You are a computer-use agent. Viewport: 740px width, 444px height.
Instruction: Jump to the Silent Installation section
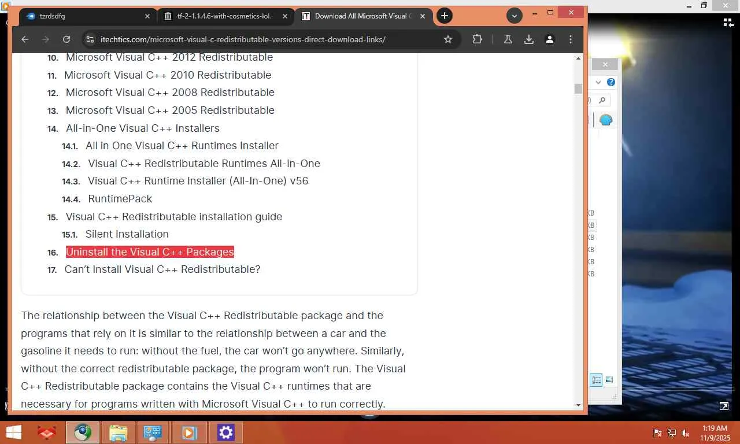pyautogui.click(x=127, y=234)
